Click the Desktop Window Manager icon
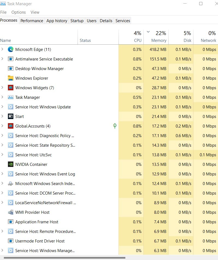Screen dimensions: 218x260 point(11,68)
